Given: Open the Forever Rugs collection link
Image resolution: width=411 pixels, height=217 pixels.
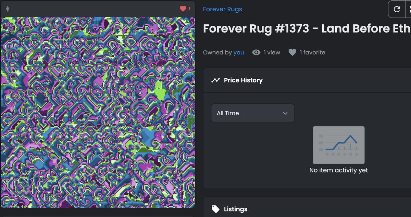Looking at the screenshot, I should pyautogui.click(x=222, y=9).
